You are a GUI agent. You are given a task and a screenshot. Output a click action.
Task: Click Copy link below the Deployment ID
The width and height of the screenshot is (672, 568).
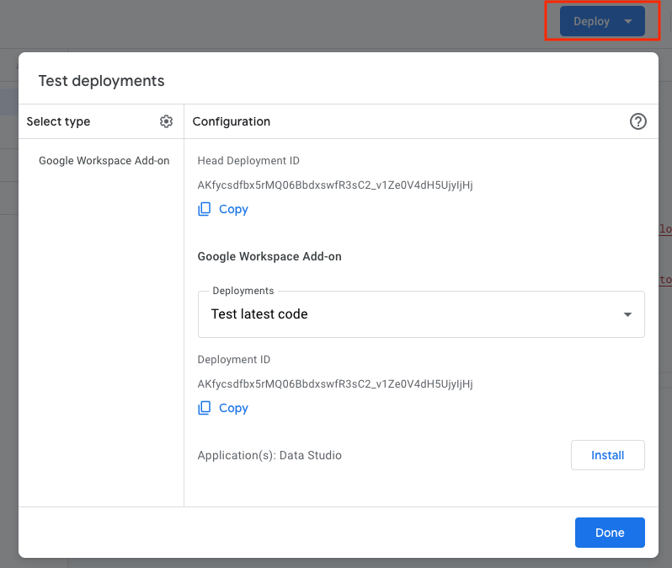pyautogui.click(x=233, y=408)
